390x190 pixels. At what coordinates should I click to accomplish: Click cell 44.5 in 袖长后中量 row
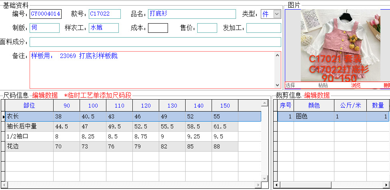(x=67, y=126)
